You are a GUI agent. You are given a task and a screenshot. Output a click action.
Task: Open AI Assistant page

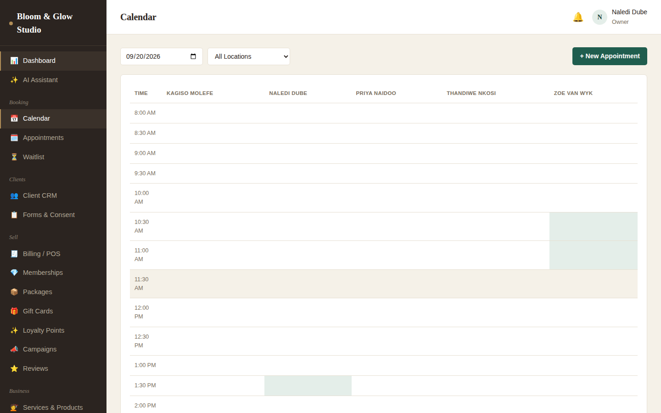pyautogui.click(x=53, y=80)
